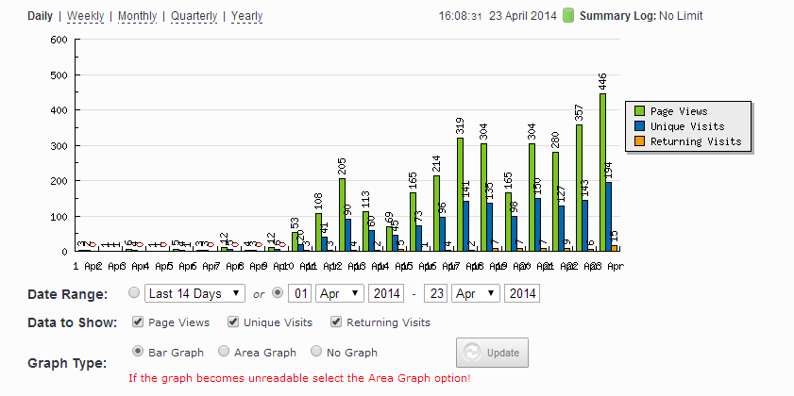Open the Quarterly stats view
The height and width of the screenshot is (396, 794).
194,16
